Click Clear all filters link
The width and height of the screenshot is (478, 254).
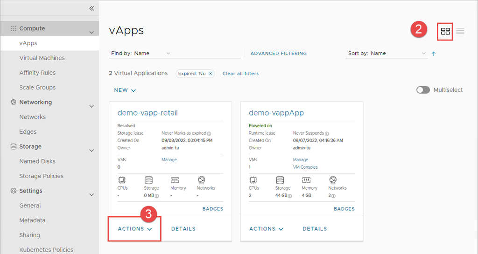pyautogui.click(x=240, y=74)
